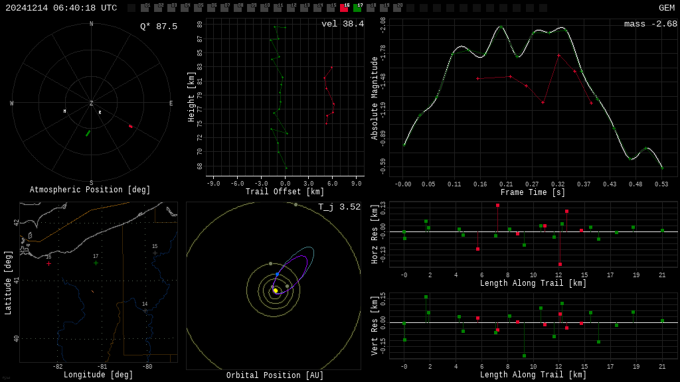Click the Atmospheric Position [deg] title
Viewport: 680px width, 382px height.
[x=90, y=190]
